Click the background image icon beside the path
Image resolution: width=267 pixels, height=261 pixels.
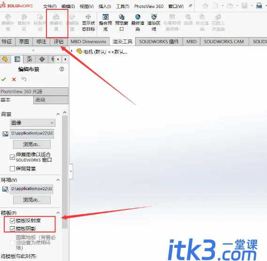(5, 134)
